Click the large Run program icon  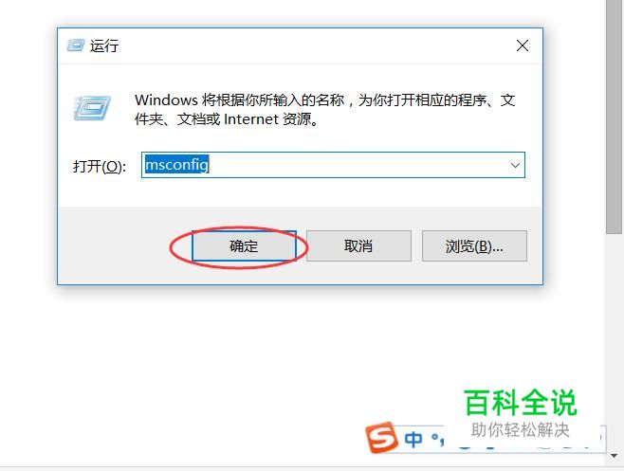coord(92,108)
